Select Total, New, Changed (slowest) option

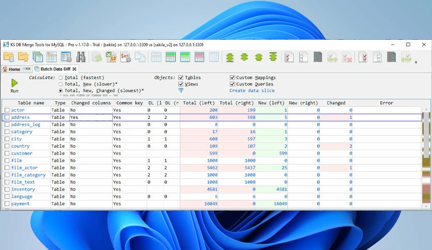tap(60, 90)
